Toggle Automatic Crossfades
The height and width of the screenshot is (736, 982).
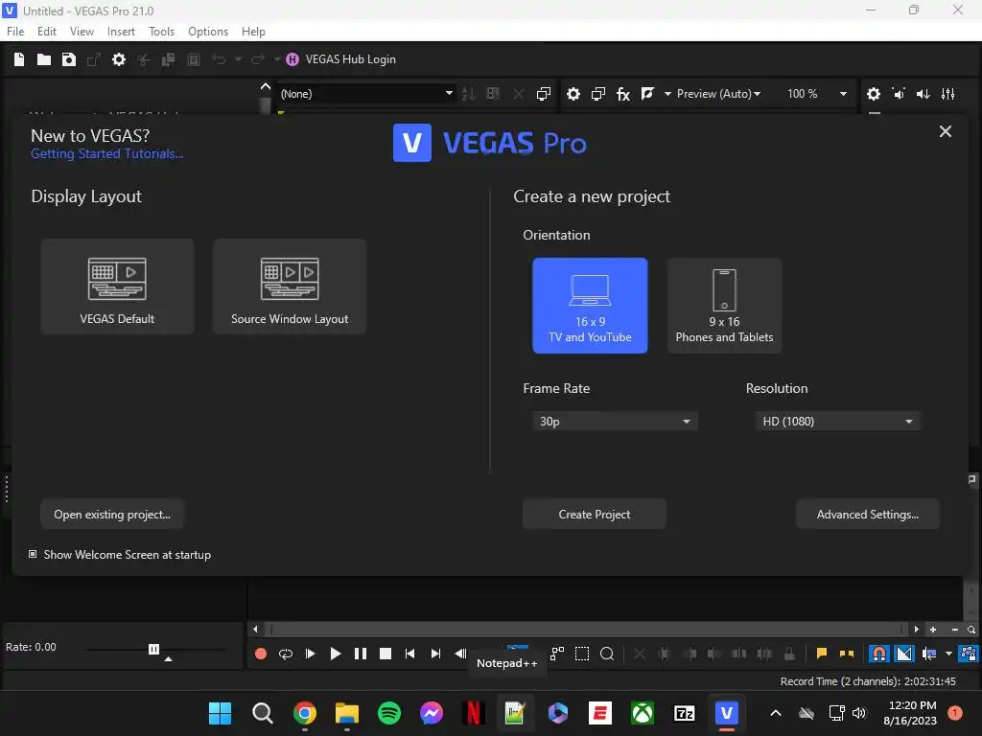(904, 654)
